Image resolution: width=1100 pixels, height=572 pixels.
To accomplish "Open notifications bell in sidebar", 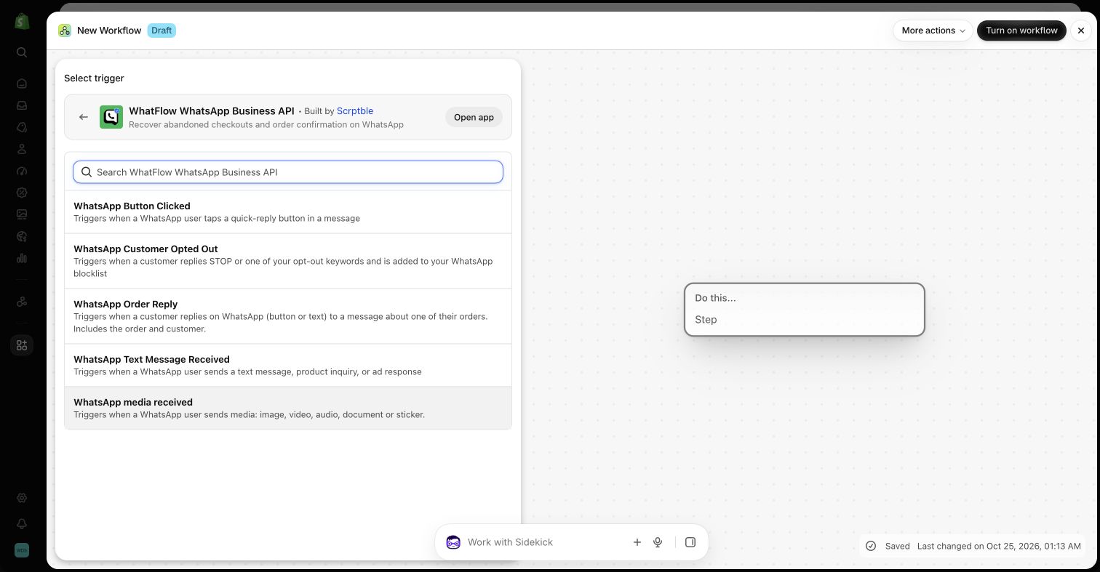I will pos(22,524).
